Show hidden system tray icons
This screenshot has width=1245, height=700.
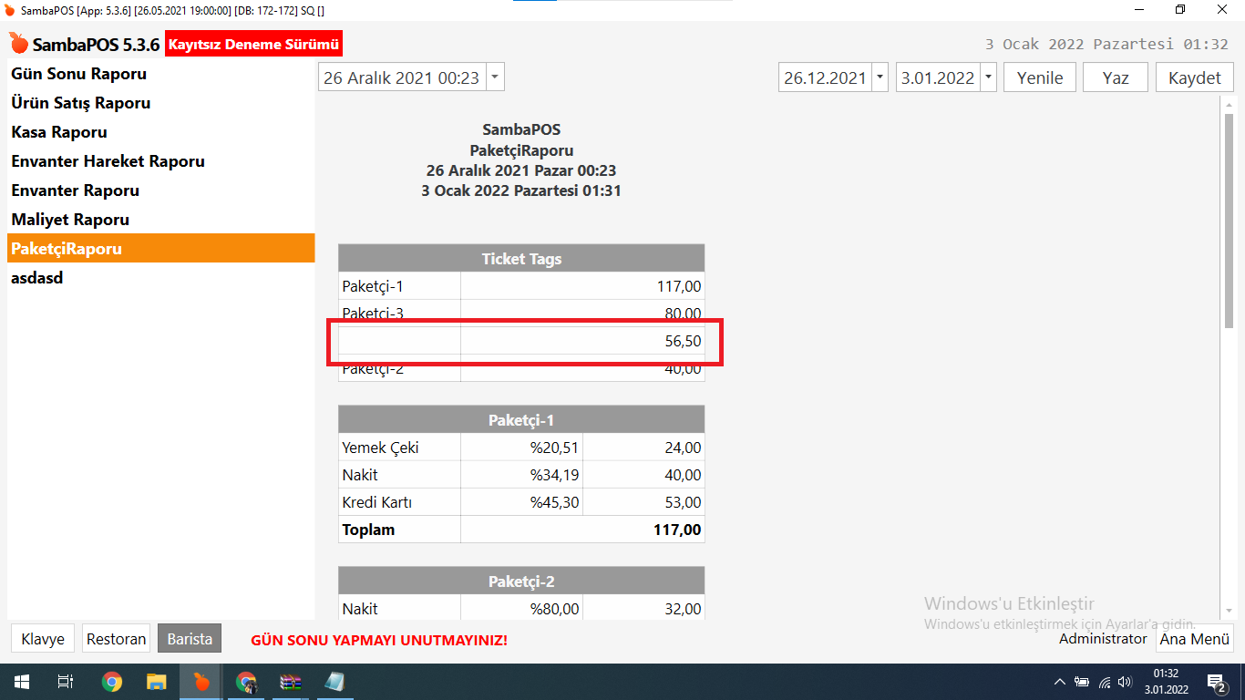1059,682
